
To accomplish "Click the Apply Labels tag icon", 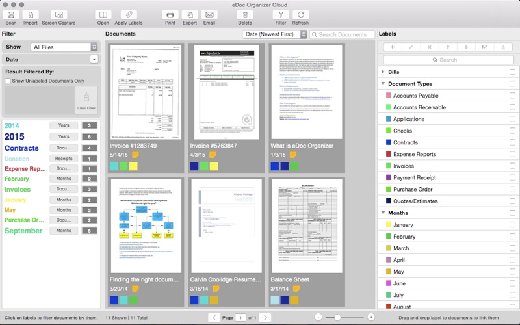I will [129, 15].
